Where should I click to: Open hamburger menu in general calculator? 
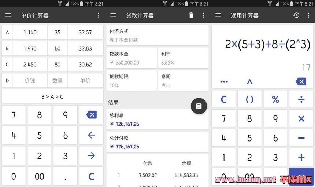click(218, 15)
